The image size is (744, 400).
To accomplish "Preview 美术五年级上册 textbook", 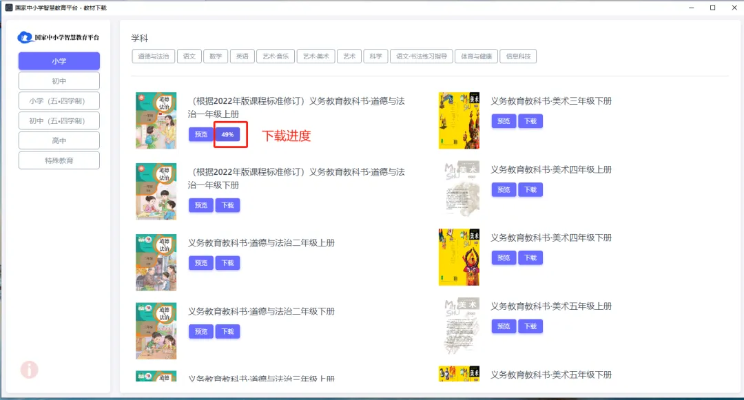I will tap(504, 326).
